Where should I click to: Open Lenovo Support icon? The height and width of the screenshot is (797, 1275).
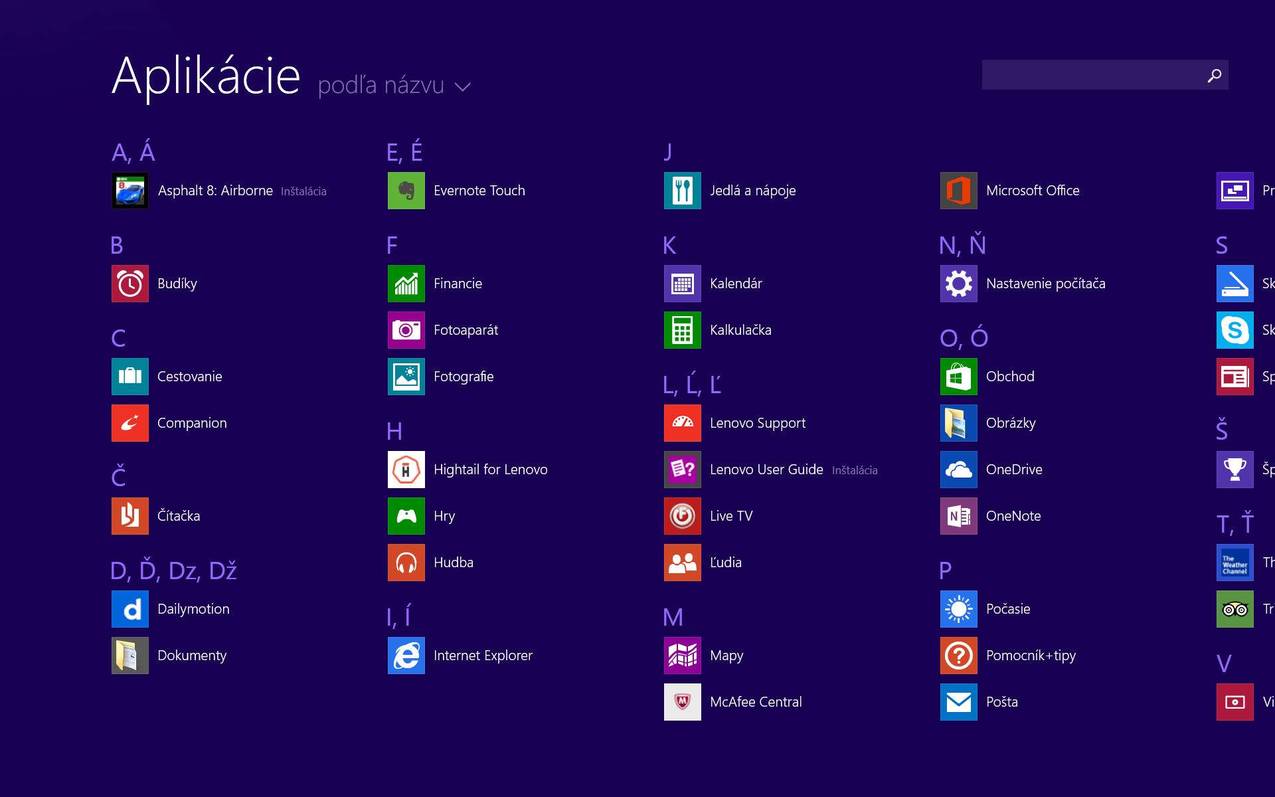[x=682, y=423]
